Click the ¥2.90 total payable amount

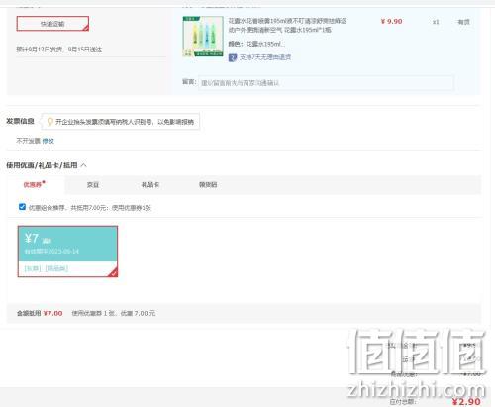(466, 402)
